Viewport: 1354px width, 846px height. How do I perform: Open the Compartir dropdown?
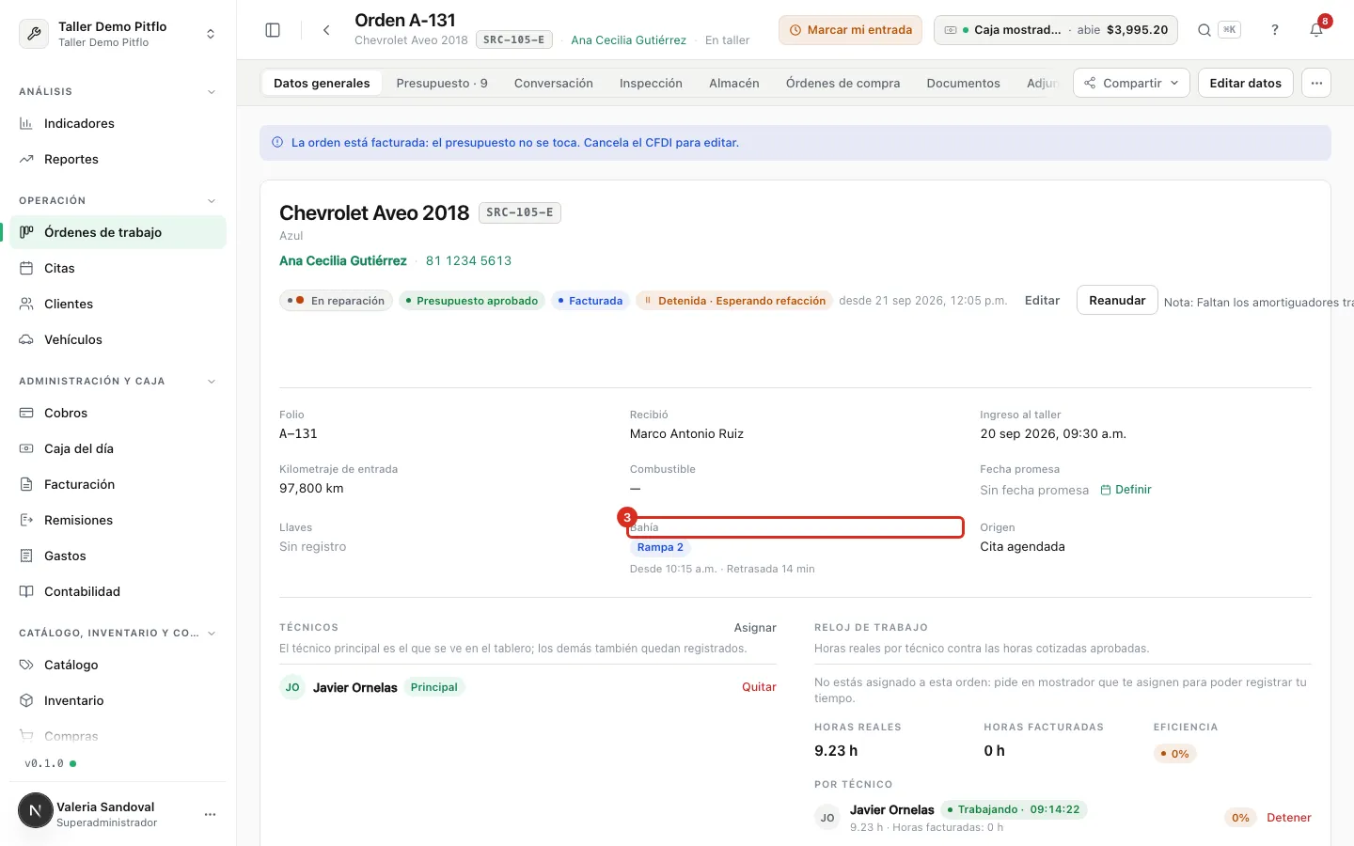1131,83
